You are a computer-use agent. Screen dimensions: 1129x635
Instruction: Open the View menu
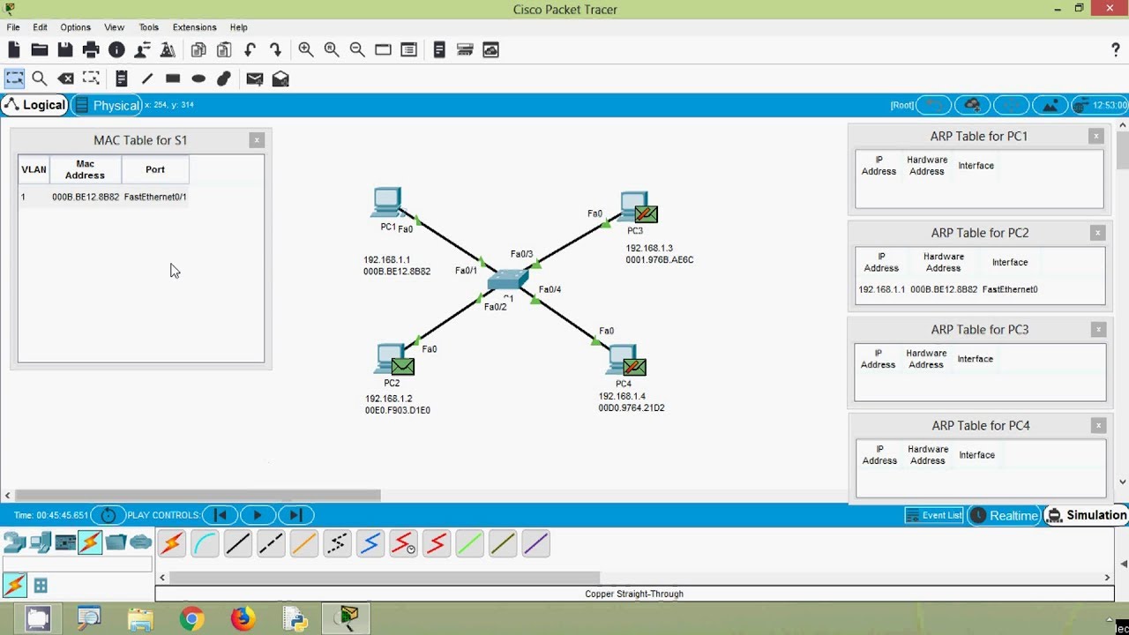115,27
